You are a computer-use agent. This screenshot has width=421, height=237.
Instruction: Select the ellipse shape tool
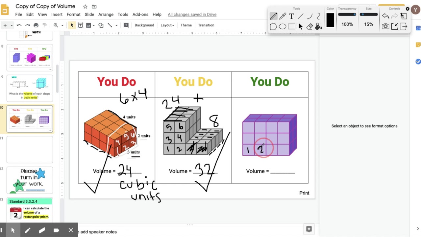[x=283, y=27]
